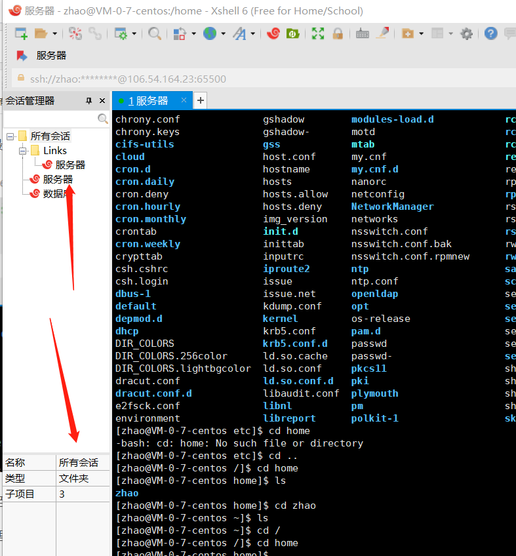The height and width of the screenshot is (556, 516).
Task: Click 'chrony.conf' in the terminal listing
Action: tap(148, 119)
